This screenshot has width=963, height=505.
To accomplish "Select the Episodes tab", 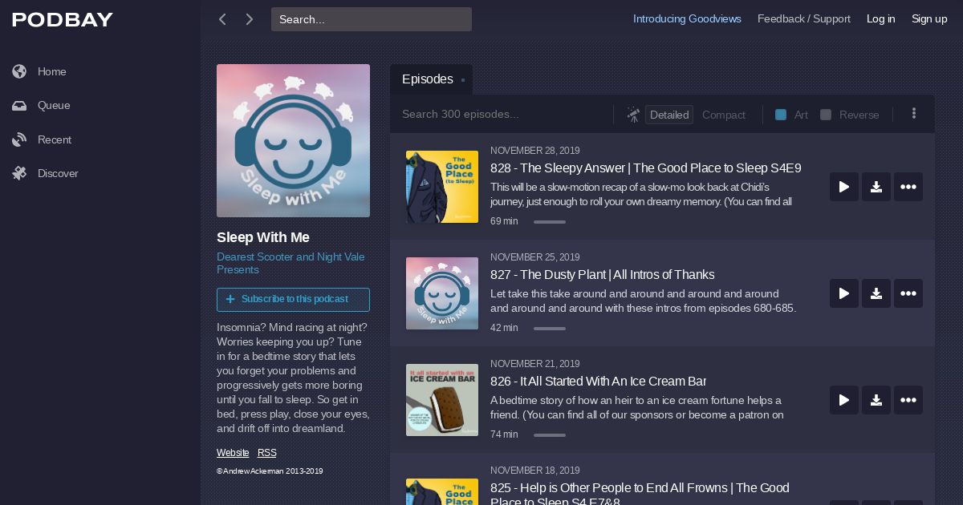I will [431, 79].
